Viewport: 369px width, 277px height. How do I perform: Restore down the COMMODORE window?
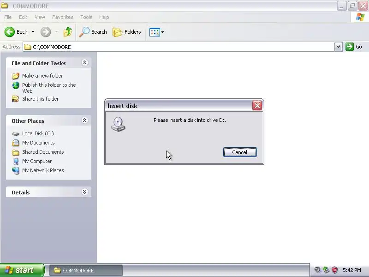(x=352, y=6)
